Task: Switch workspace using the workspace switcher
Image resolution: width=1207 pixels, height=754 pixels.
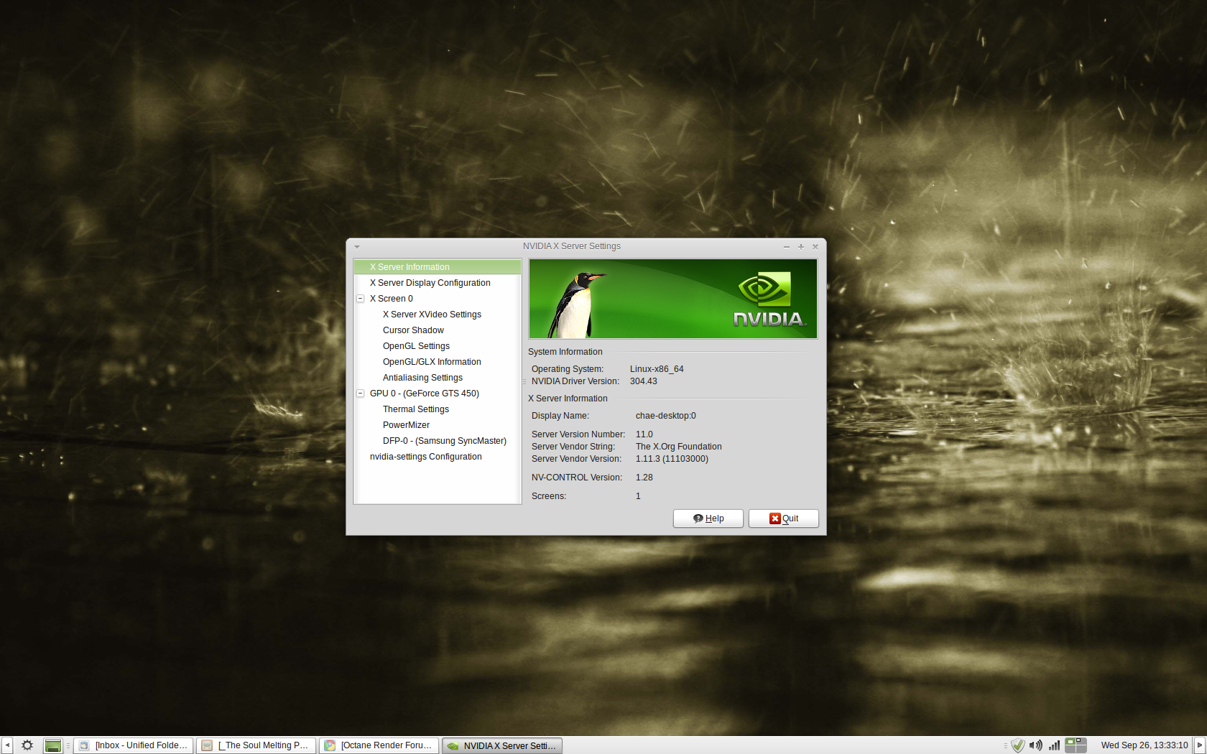Action: point(1076,745)
